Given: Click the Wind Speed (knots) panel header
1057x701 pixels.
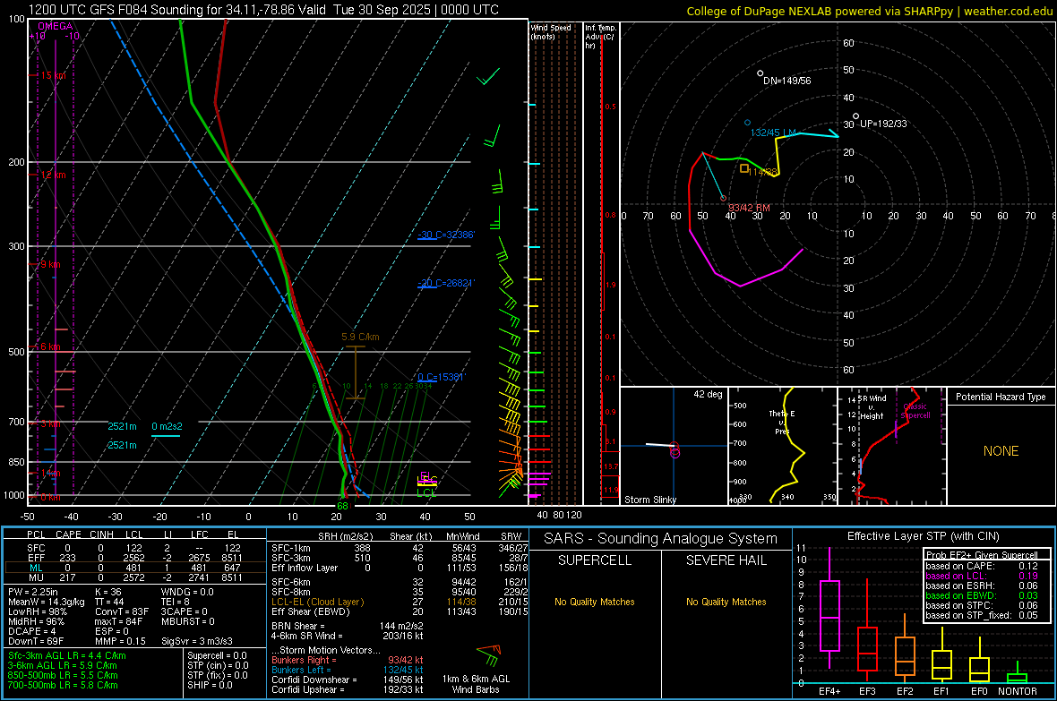Looking at the screenshot, I should 551,32.
